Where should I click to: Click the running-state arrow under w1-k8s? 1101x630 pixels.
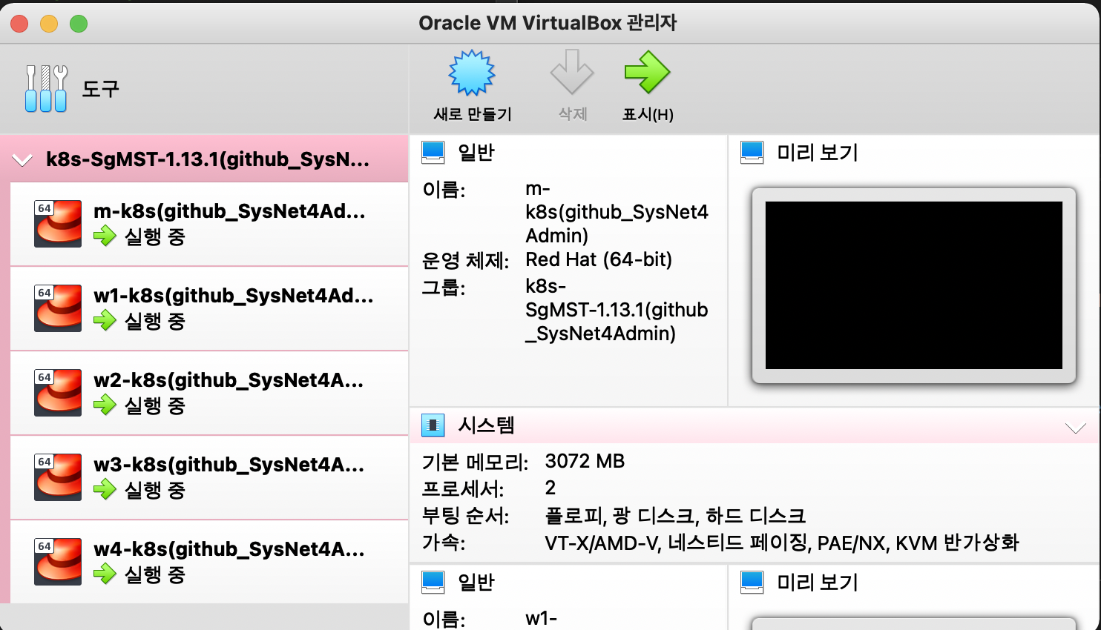(x=105, y=321)
